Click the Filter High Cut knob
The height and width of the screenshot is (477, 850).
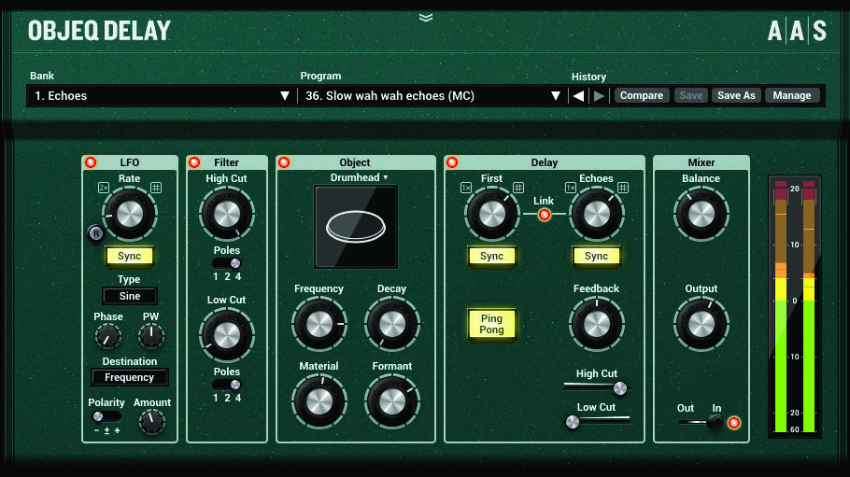[227, 215]
